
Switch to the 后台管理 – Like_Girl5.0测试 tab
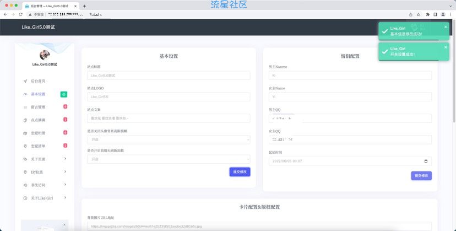(50, 6)
